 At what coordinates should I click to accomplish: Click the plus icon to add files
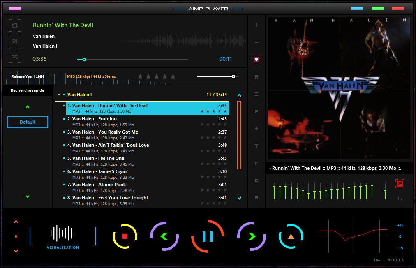[x=256, y=25]
